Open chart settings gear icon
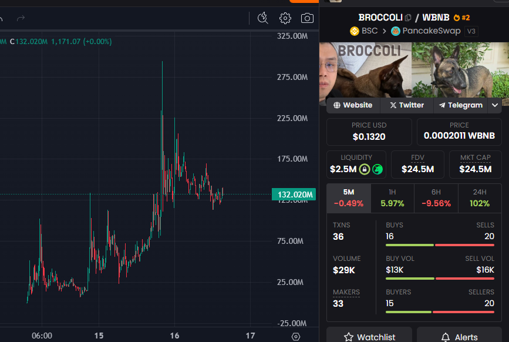This screenshot has height=342, width=509. pyautogui.click(x=285, y=18)
